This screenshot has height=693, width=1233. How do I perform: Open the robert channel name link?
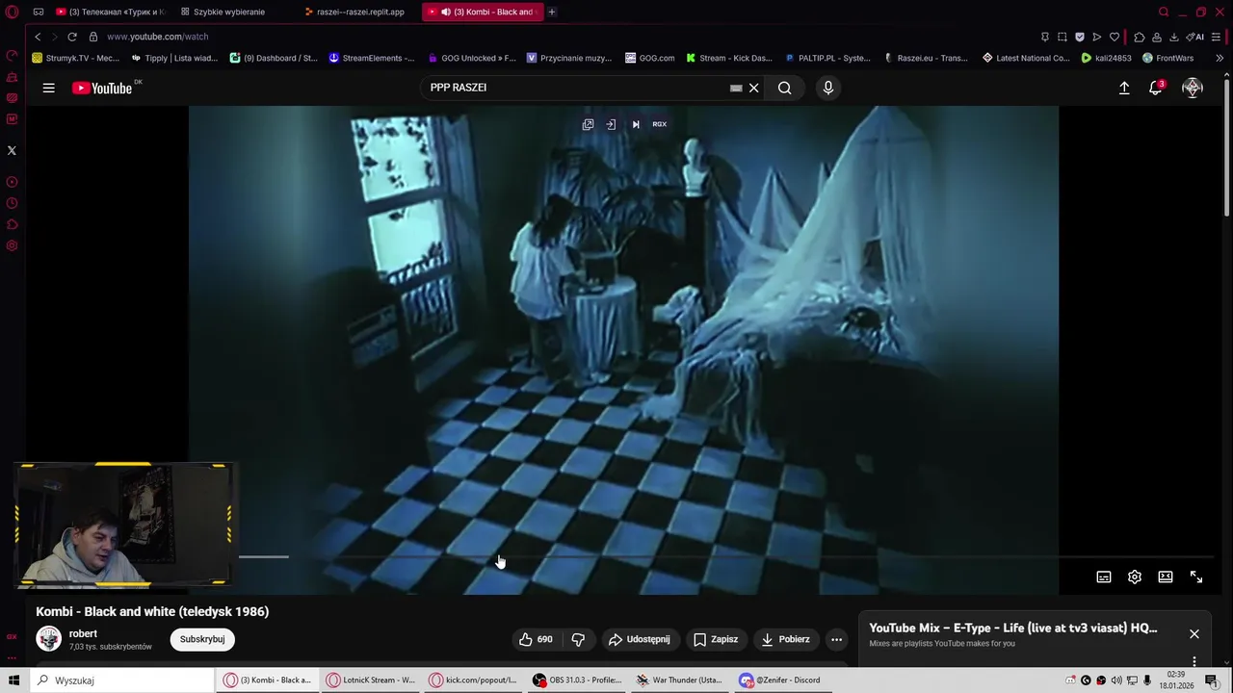point(83,633)
